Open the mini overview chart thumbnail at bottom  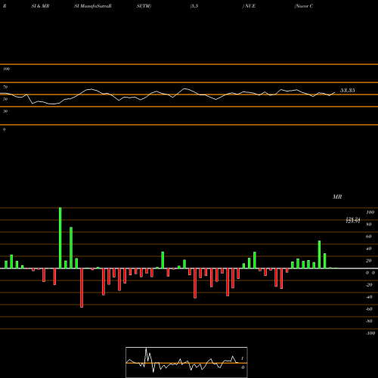pos(187,362)
